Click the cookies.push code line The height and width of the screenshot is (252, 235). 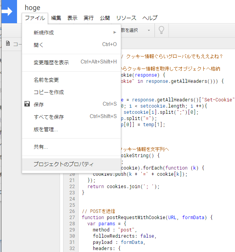[140, 174]
